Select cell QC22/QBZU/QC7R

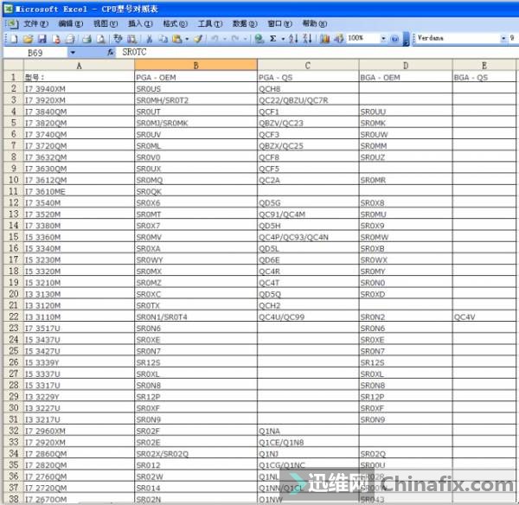[x=308, y=100]
